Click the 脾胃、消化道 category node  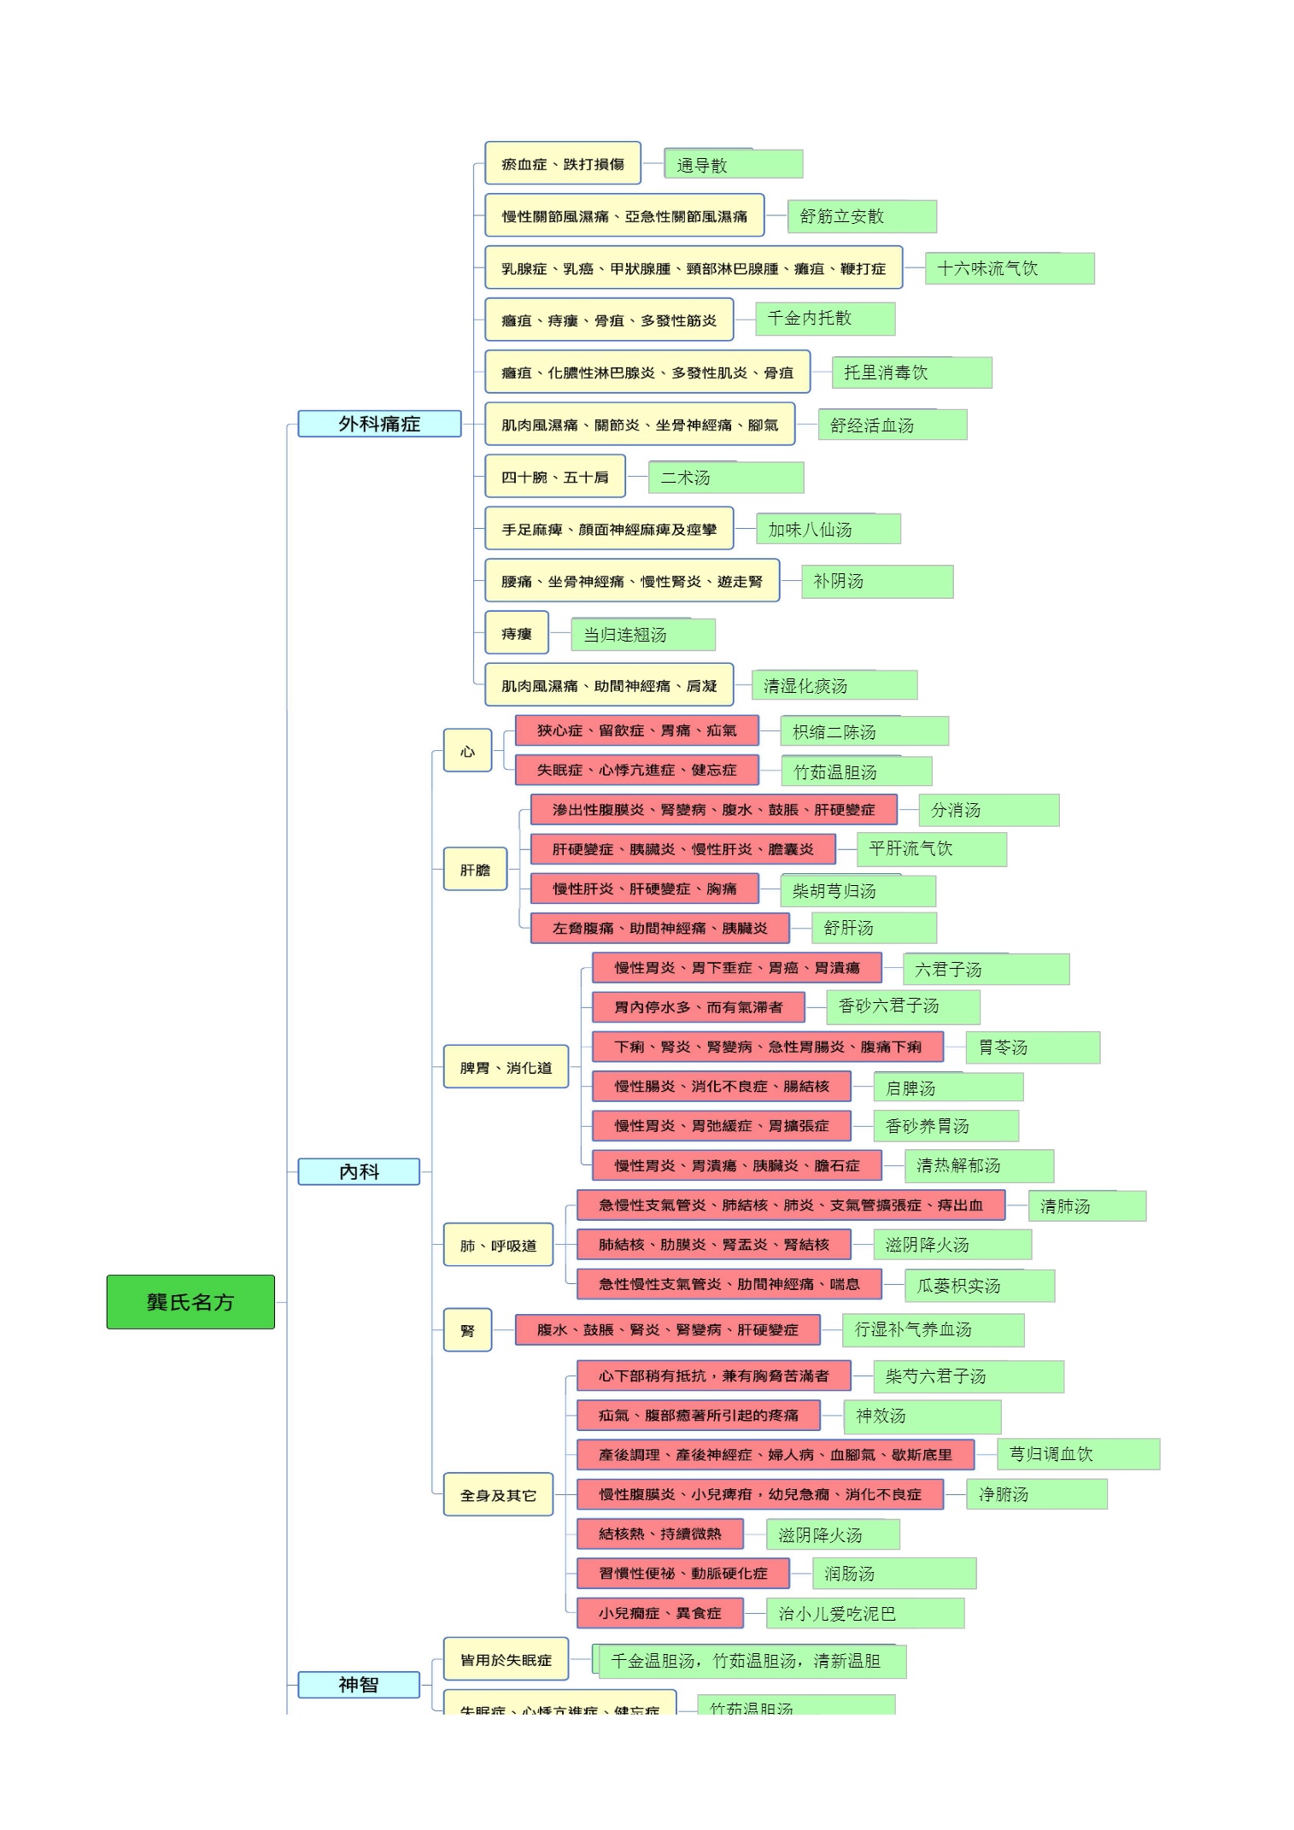pyautogui.click(x=506, y=1067)
